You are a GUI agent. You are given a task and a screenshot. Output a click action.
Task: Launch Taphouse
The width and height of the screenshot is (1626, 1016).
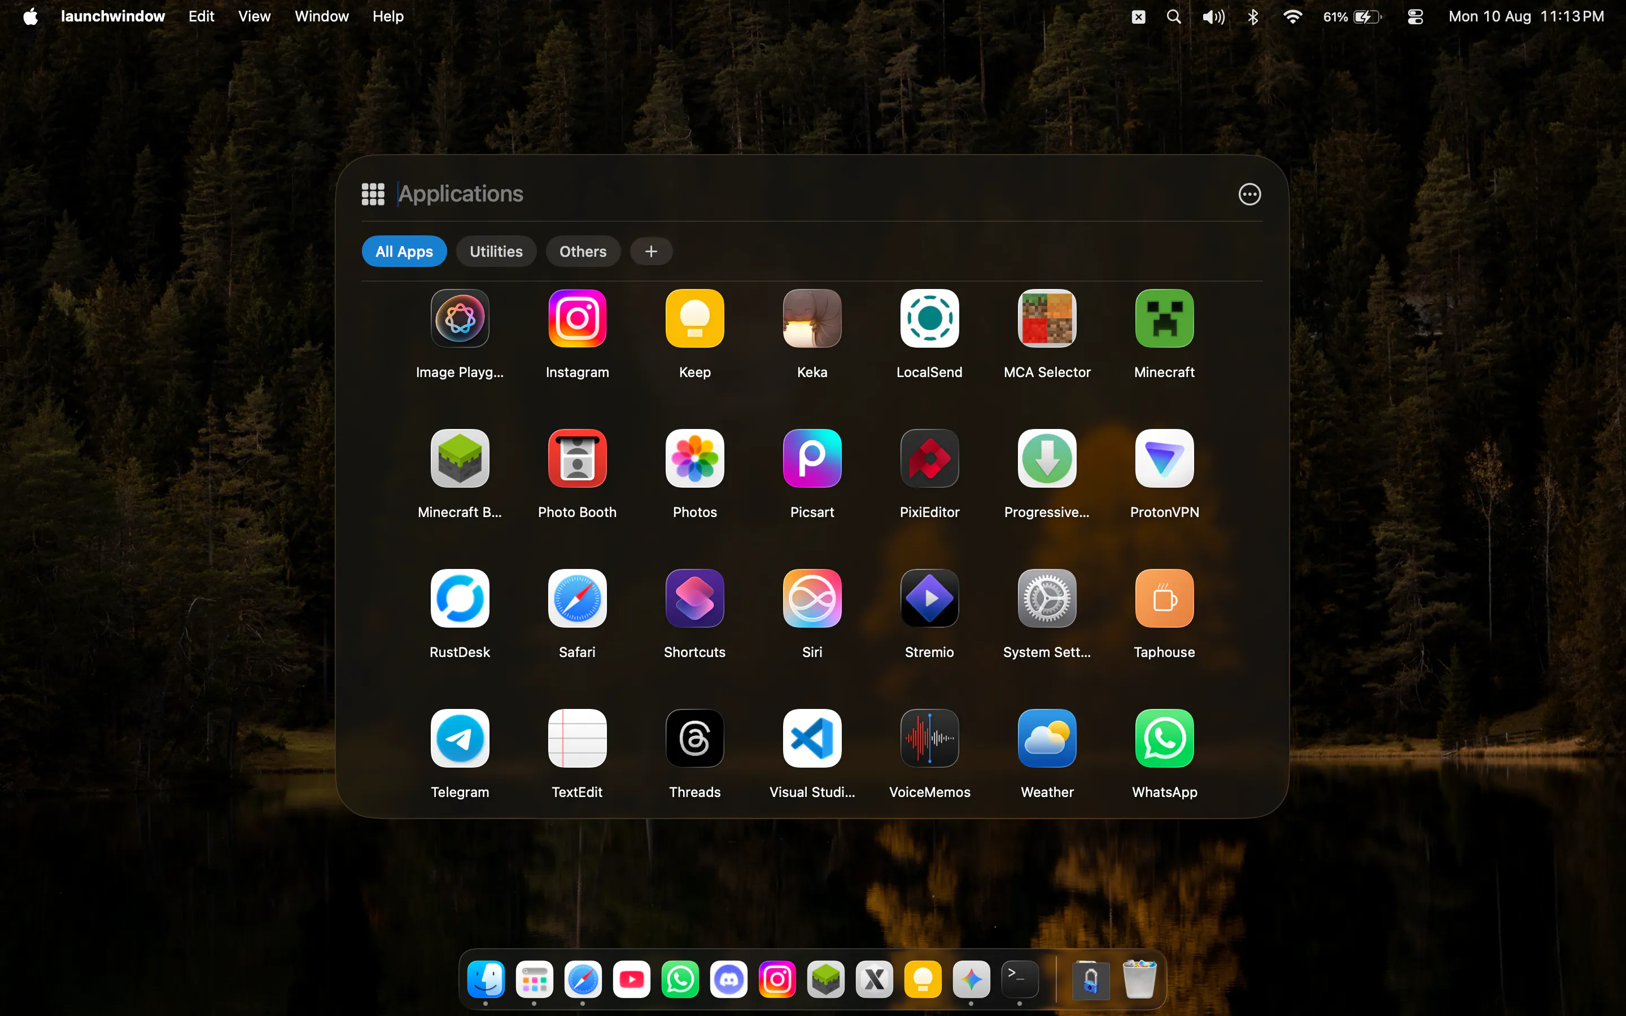tap(1164, 598)
